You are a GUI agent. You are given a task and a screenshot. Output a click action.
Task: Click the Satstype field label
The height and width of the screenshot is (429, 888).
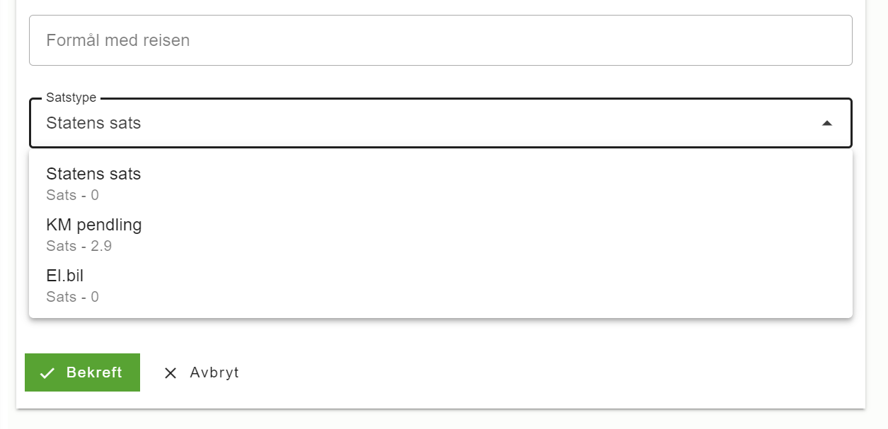click(x=71, y=98)
